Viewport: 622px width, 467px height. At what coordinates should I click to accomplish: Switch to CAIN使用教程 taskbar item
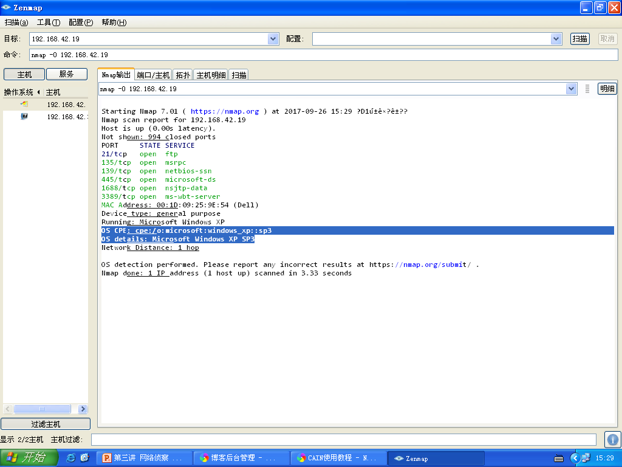tap(338, 458)
